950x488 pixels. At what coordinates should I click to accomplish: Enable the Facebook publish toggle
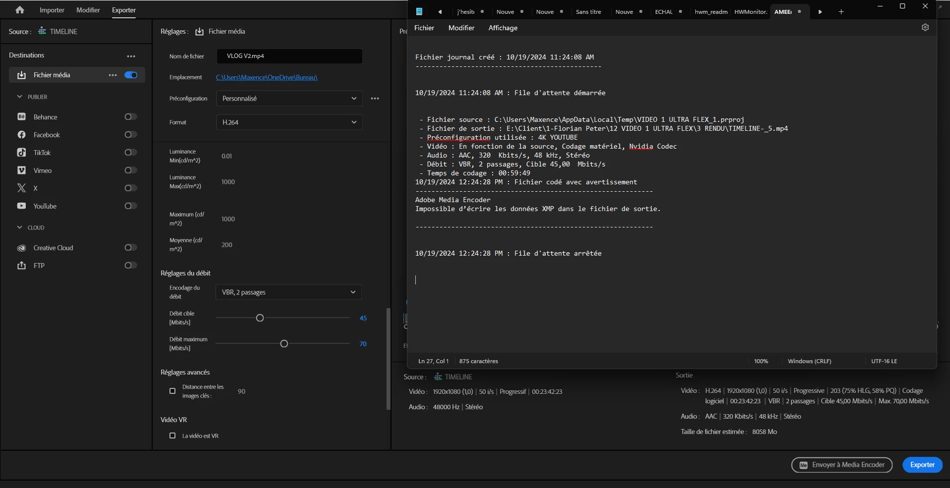(x=131, y=135)
